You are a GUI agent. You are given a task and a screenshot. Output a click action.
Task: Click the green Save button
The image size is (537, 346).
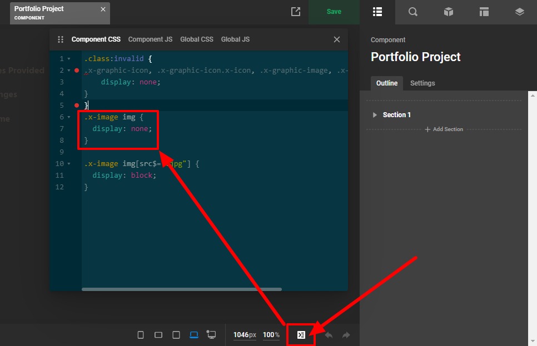coord(334,12)
